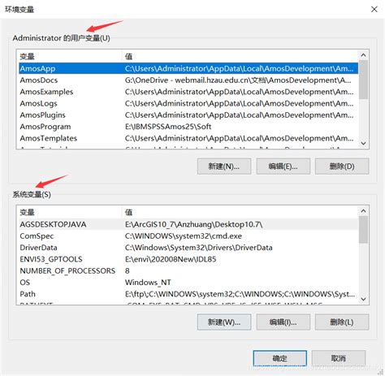Screen dimensions: 385x376
Task: Select NUMBER_OF_PROCESSORS system variable
Action: [x=188, y=270]
